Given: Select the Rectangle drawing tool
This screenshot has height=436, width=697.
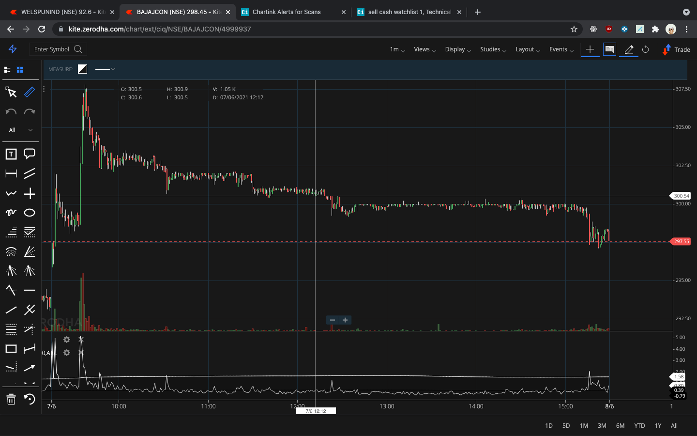Looking at the screenshot, I should (11, 348).
